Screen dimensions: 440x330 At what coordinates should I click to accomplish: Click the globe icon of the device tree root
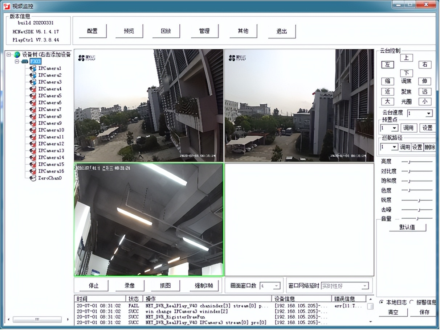point(17,55)
